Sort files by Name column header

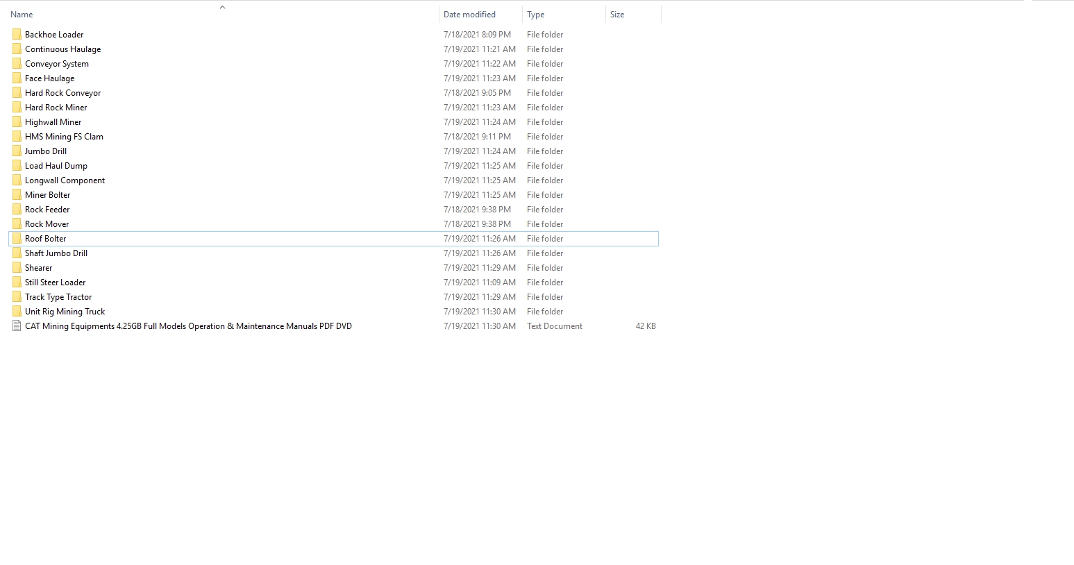click(22, 14)
